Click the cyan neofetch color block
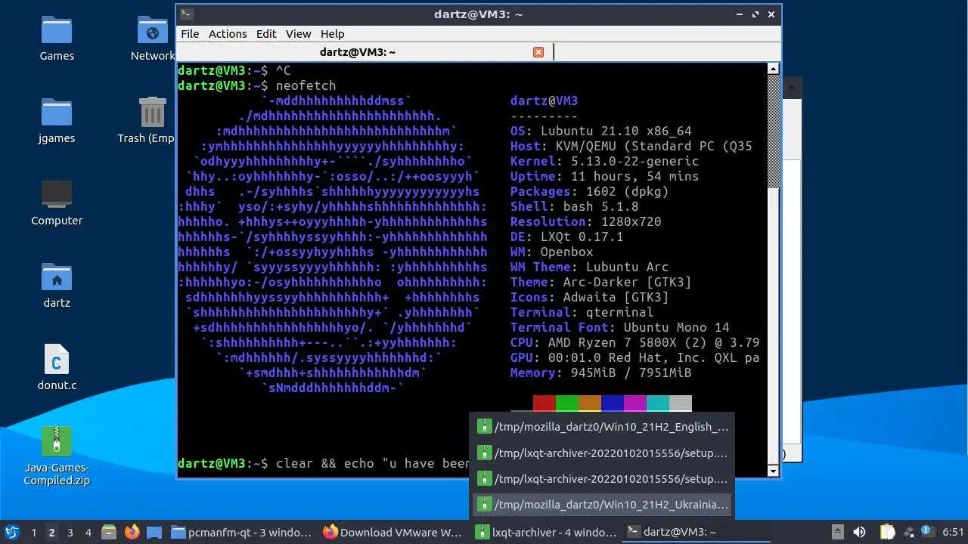Screen dimensions: 968x544 (x=657, y=403)
